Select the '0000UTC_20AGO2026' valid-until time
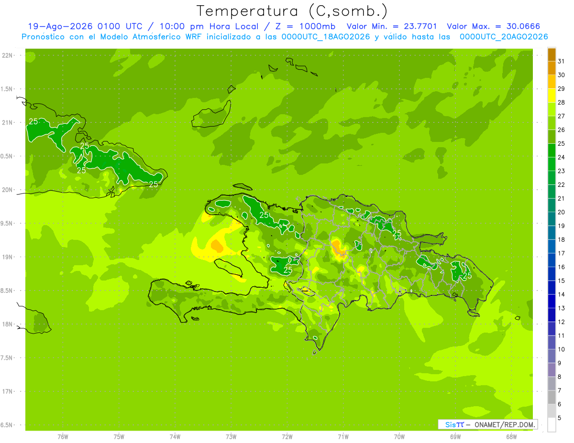The height and width of the screenshot is (443, 574). [503, 37]
